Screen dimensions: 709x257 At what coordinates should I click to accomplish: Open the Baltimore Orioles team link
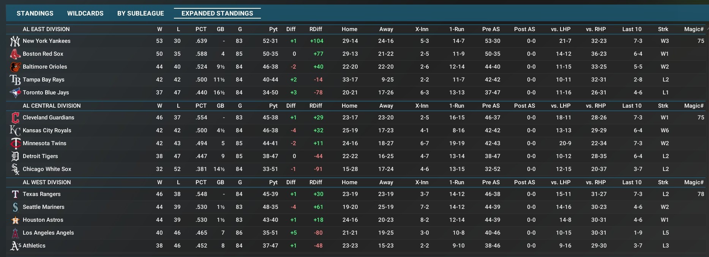point(45,67)
